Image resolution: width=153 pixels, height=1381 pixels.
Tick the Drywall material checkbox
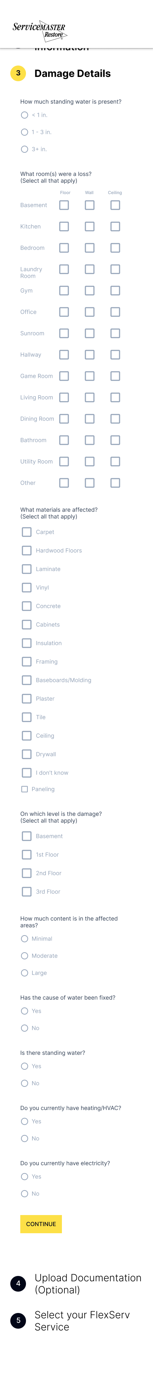pyautogui.click(x=27, y=754)
